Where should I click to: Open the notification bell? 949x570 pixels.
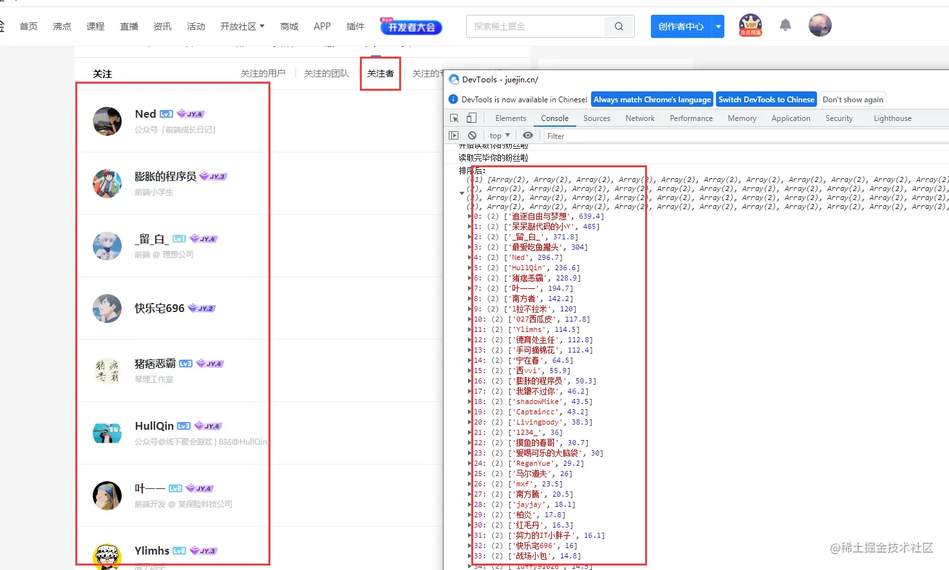785,26
